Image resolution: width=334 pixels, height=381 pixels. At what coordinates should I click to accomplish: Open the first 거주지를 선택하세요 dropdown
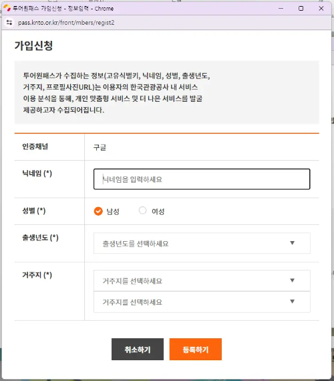[202, 281]
